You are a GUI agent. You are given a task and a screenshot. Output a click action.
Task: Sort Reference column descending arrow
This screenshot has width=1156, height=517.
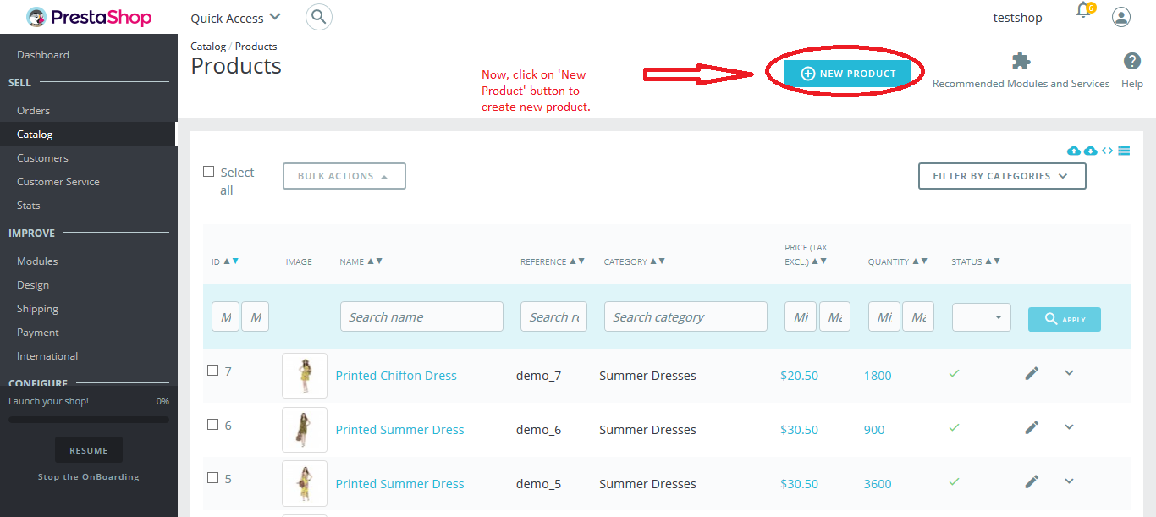pos(581,261)
